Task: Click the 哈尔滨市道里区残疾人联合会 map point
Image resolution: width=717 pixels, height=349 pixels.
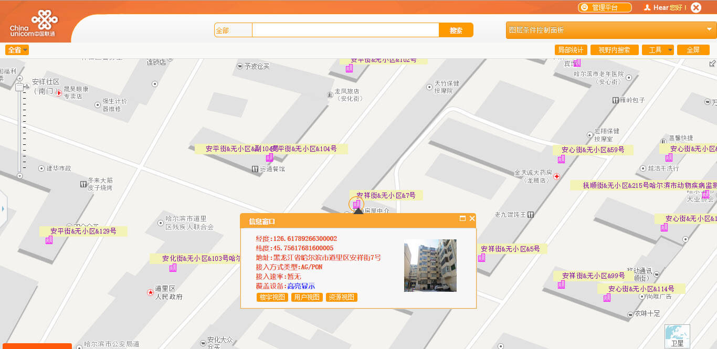Action: (161, 223)
